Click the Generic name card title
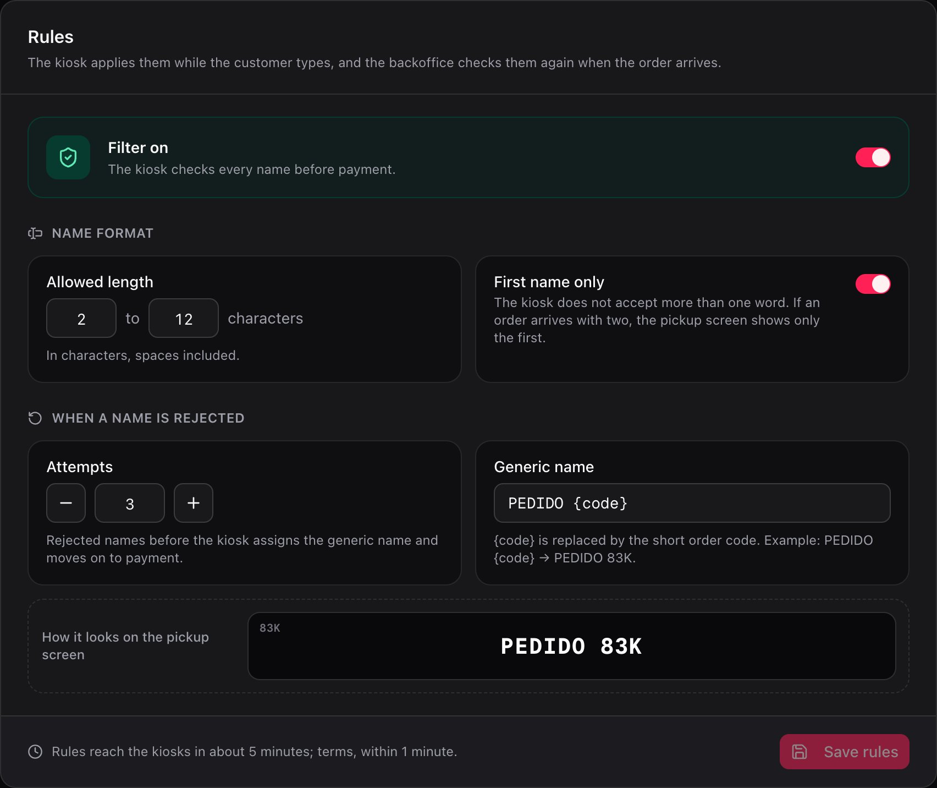 click(x=544, y=467)
